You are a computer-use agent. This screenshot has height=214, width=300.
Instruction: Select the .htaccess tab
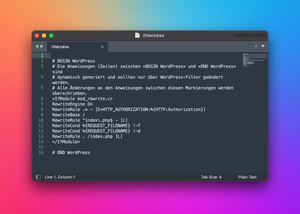pos(77,47)
